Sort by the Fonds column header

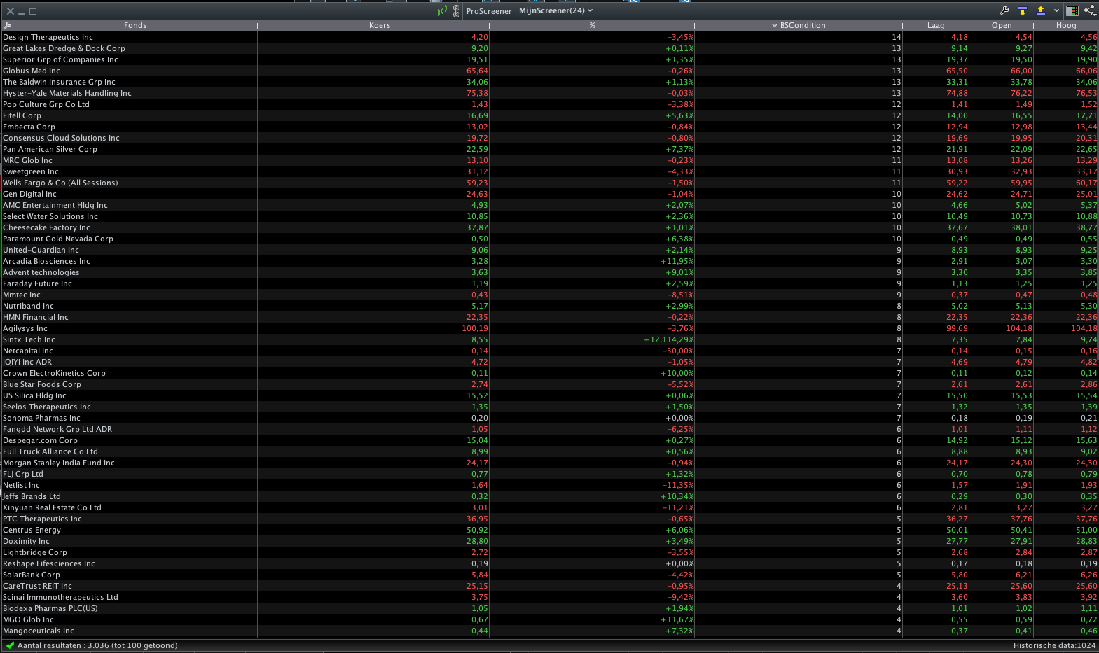click(135, 25)
